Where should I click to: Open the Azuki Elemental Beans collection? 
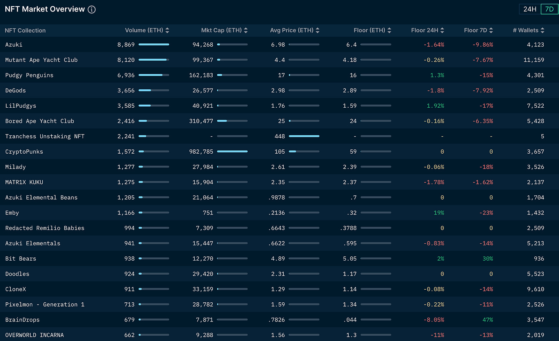[x=41, y=197]
